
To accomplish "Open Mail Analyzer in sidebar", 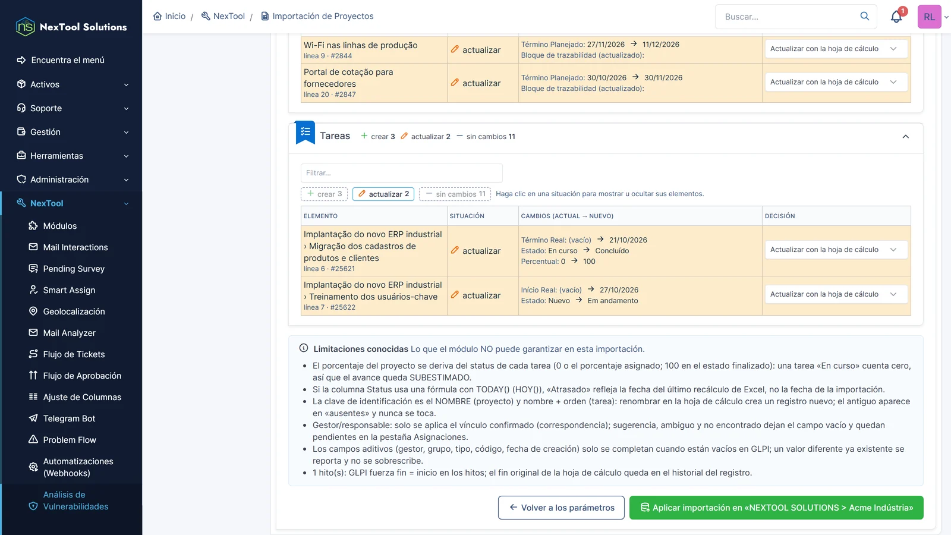I will point(70,333).
